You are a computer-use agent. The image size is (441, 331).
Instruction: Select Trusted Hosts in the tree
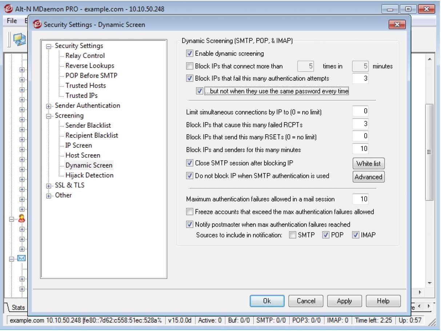click(x=86, y=85)
